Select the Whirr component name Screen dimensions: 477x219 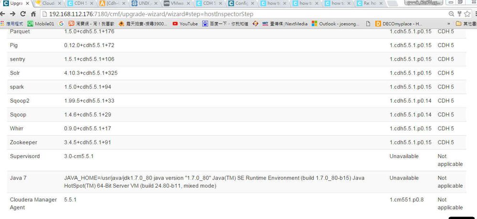16,129
